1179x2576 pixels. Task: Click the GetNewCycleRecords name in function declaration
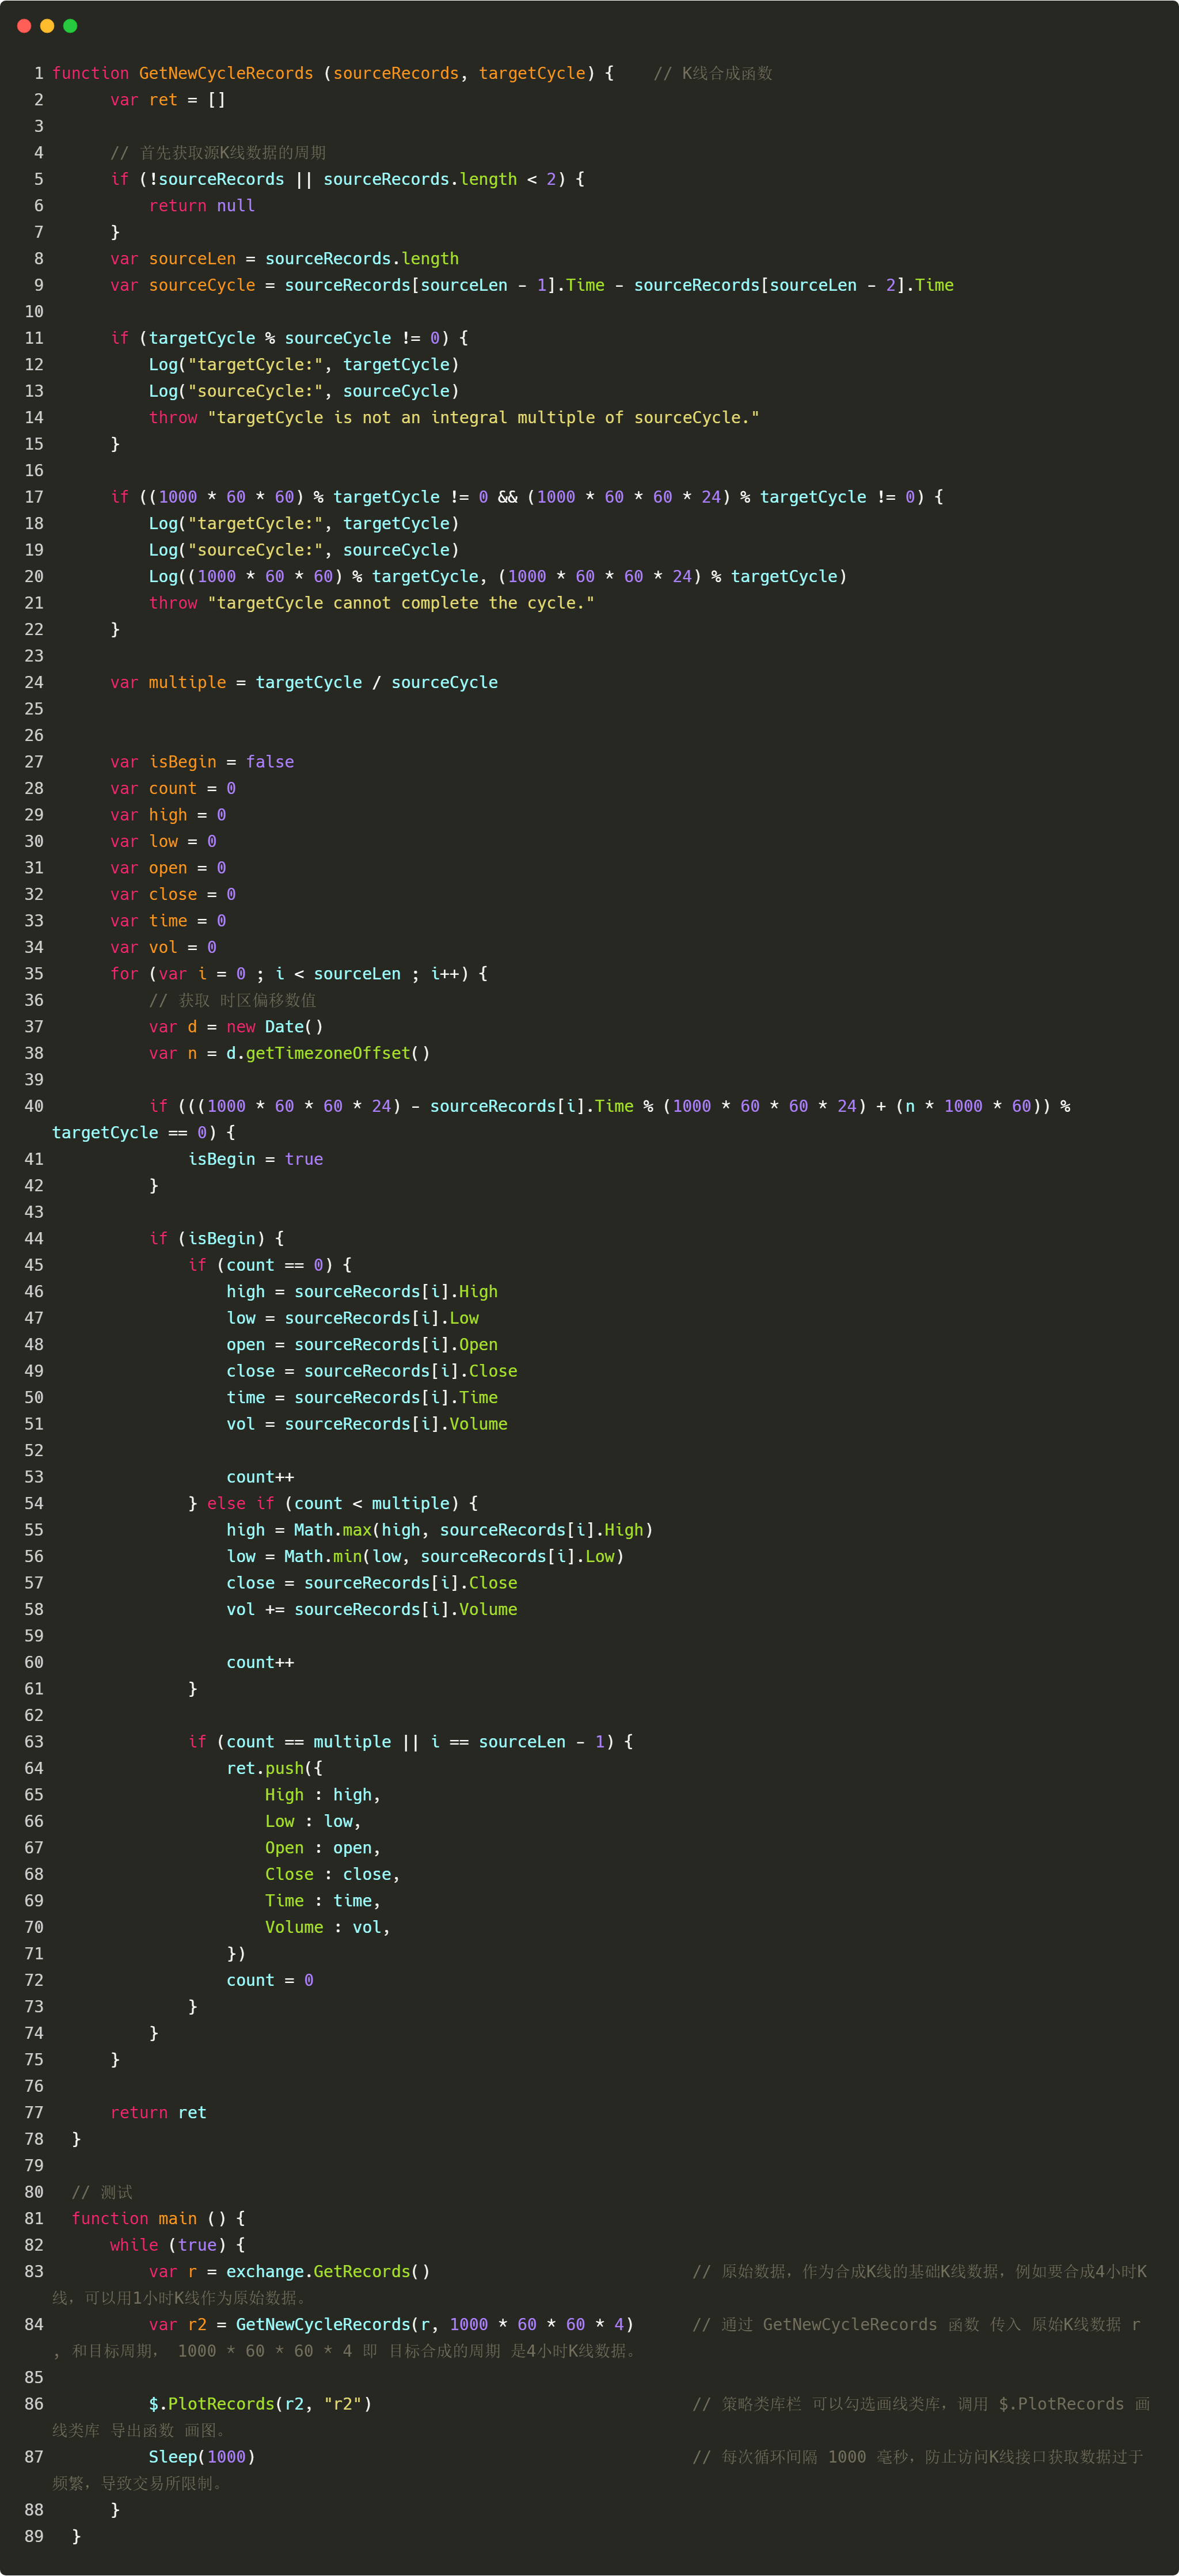pyautogui.click(x=225, y=73)
